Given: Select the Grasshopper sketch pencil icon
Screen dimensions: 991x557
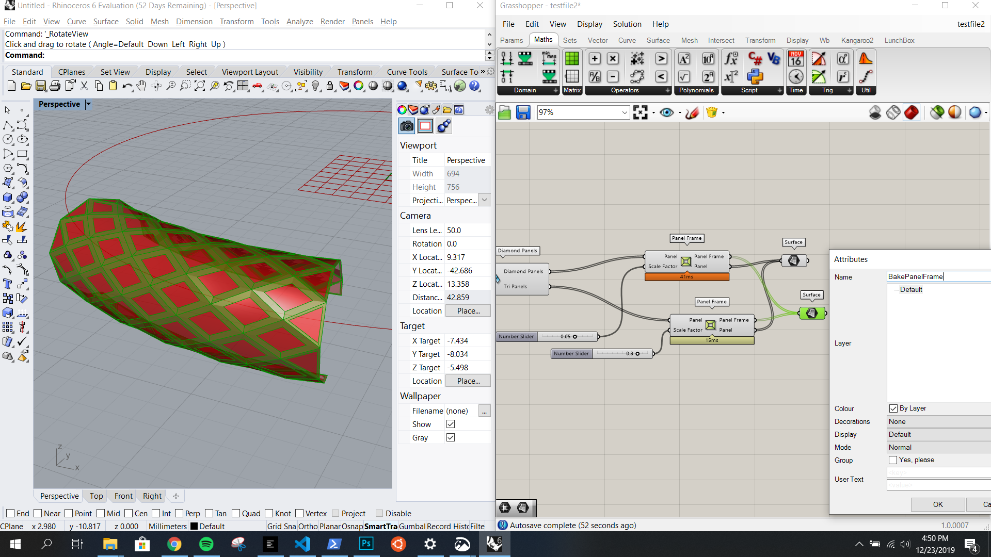Looking at the screenshot, I should (x=692, y=112).
